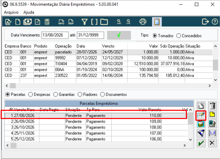Select installment 5 dated 25/12/2026
This screenshot has width=220, height=159.
(x=96, y=139)
